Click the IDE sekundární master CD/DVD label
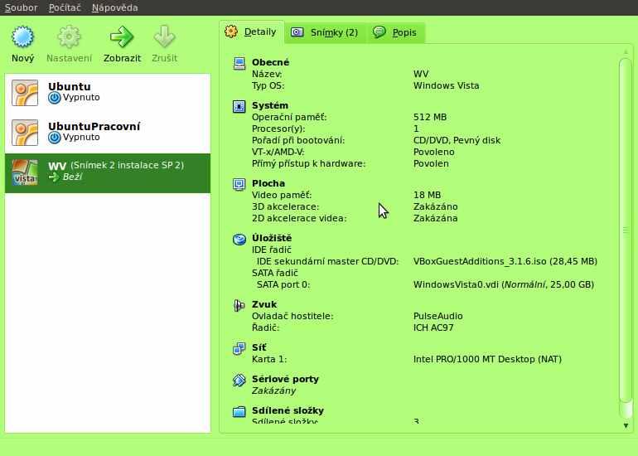Image resolution: width=638 pixels, height=456 pixels. [327, 261]
